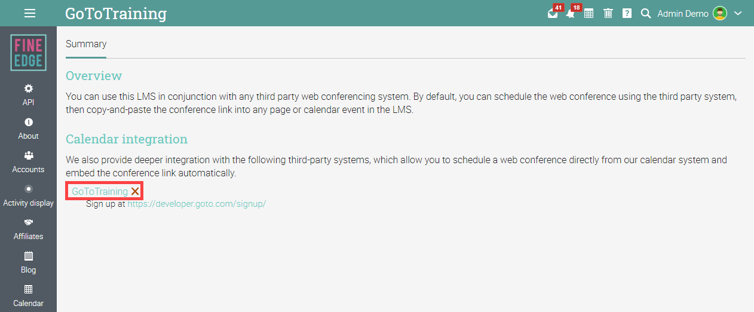Open the hamburger menu icon

(x=29, y=13)
